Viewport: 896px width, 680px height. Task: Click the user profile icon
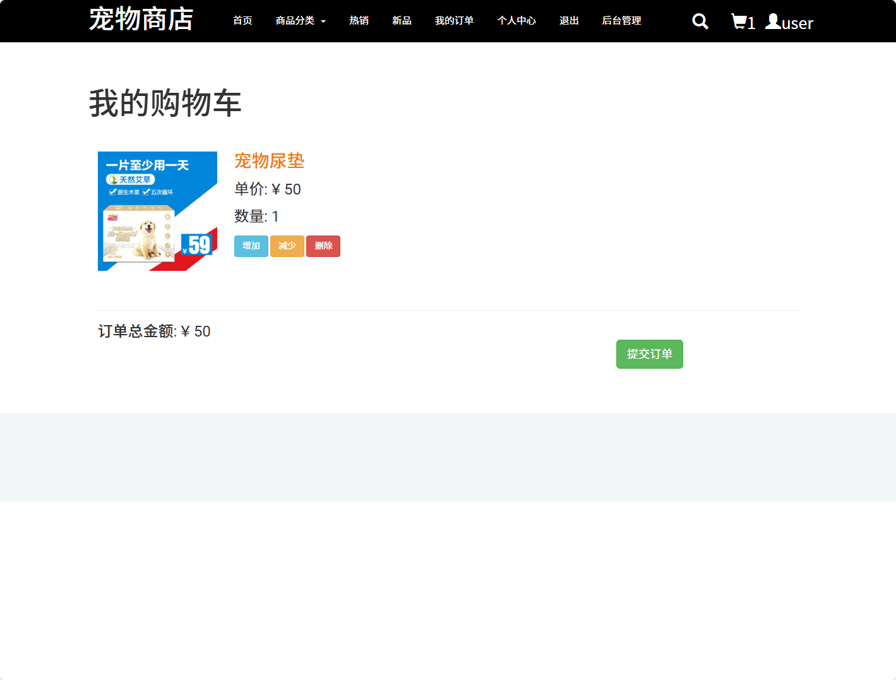[772, 21]
